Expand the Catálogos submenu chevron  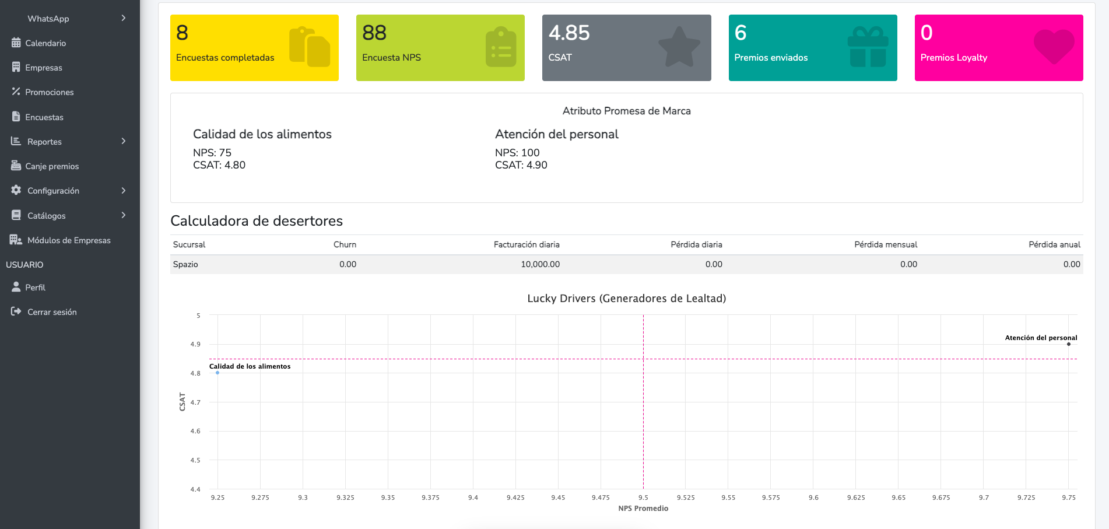[x=123, y=215]
